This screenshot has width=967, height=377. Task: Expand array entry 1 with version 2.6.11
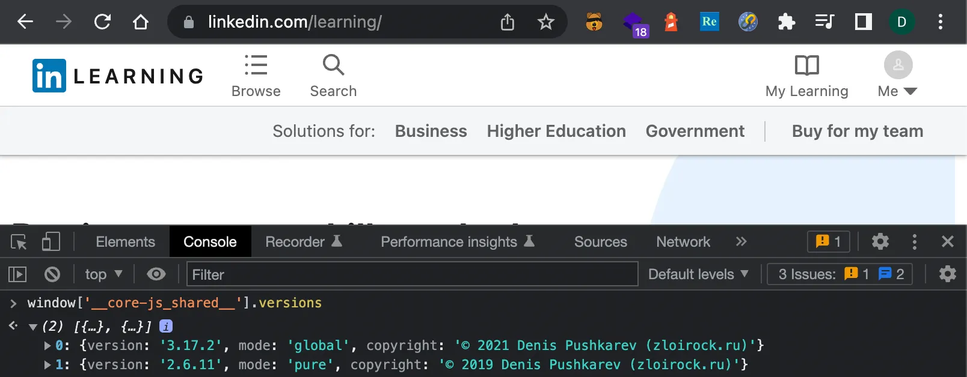pos(48,365)
